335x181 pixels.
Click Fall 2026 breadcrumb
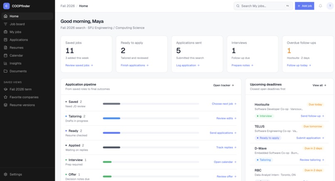coord(67,6)
